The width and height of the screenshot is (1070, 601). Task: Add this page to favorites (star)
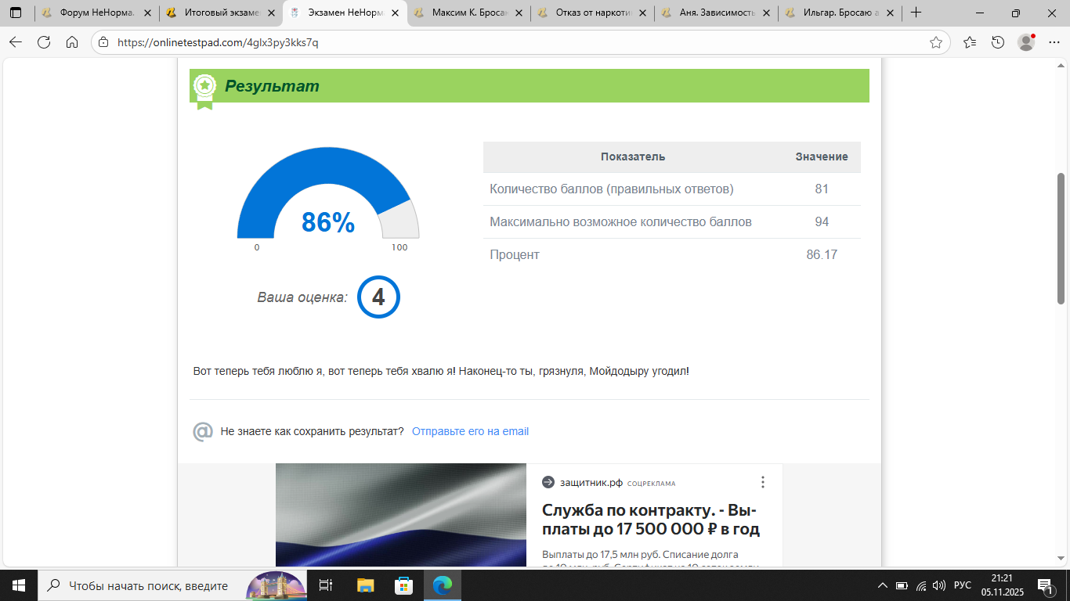pos(935,42)
